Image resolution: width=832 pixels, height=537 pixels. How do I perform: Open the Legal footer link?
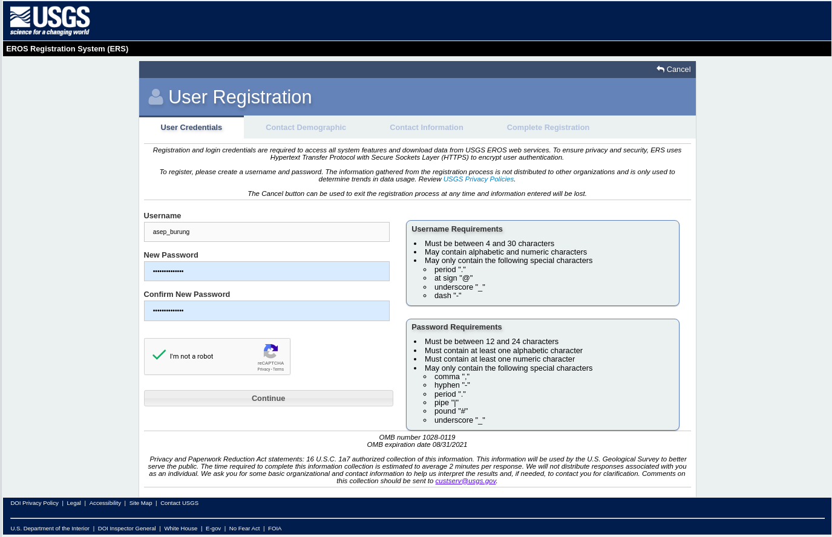74,503
